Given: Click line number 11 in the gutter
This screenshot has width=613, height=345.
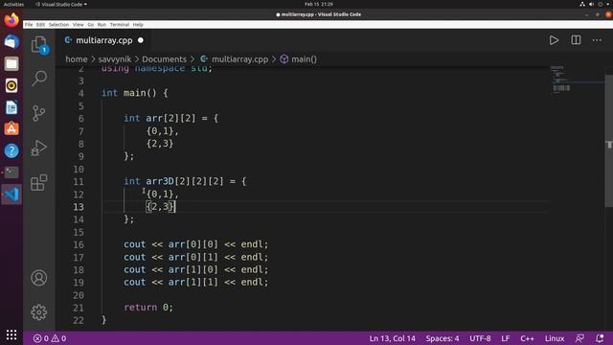Looking at the screenshot, I should pos(79,182).
